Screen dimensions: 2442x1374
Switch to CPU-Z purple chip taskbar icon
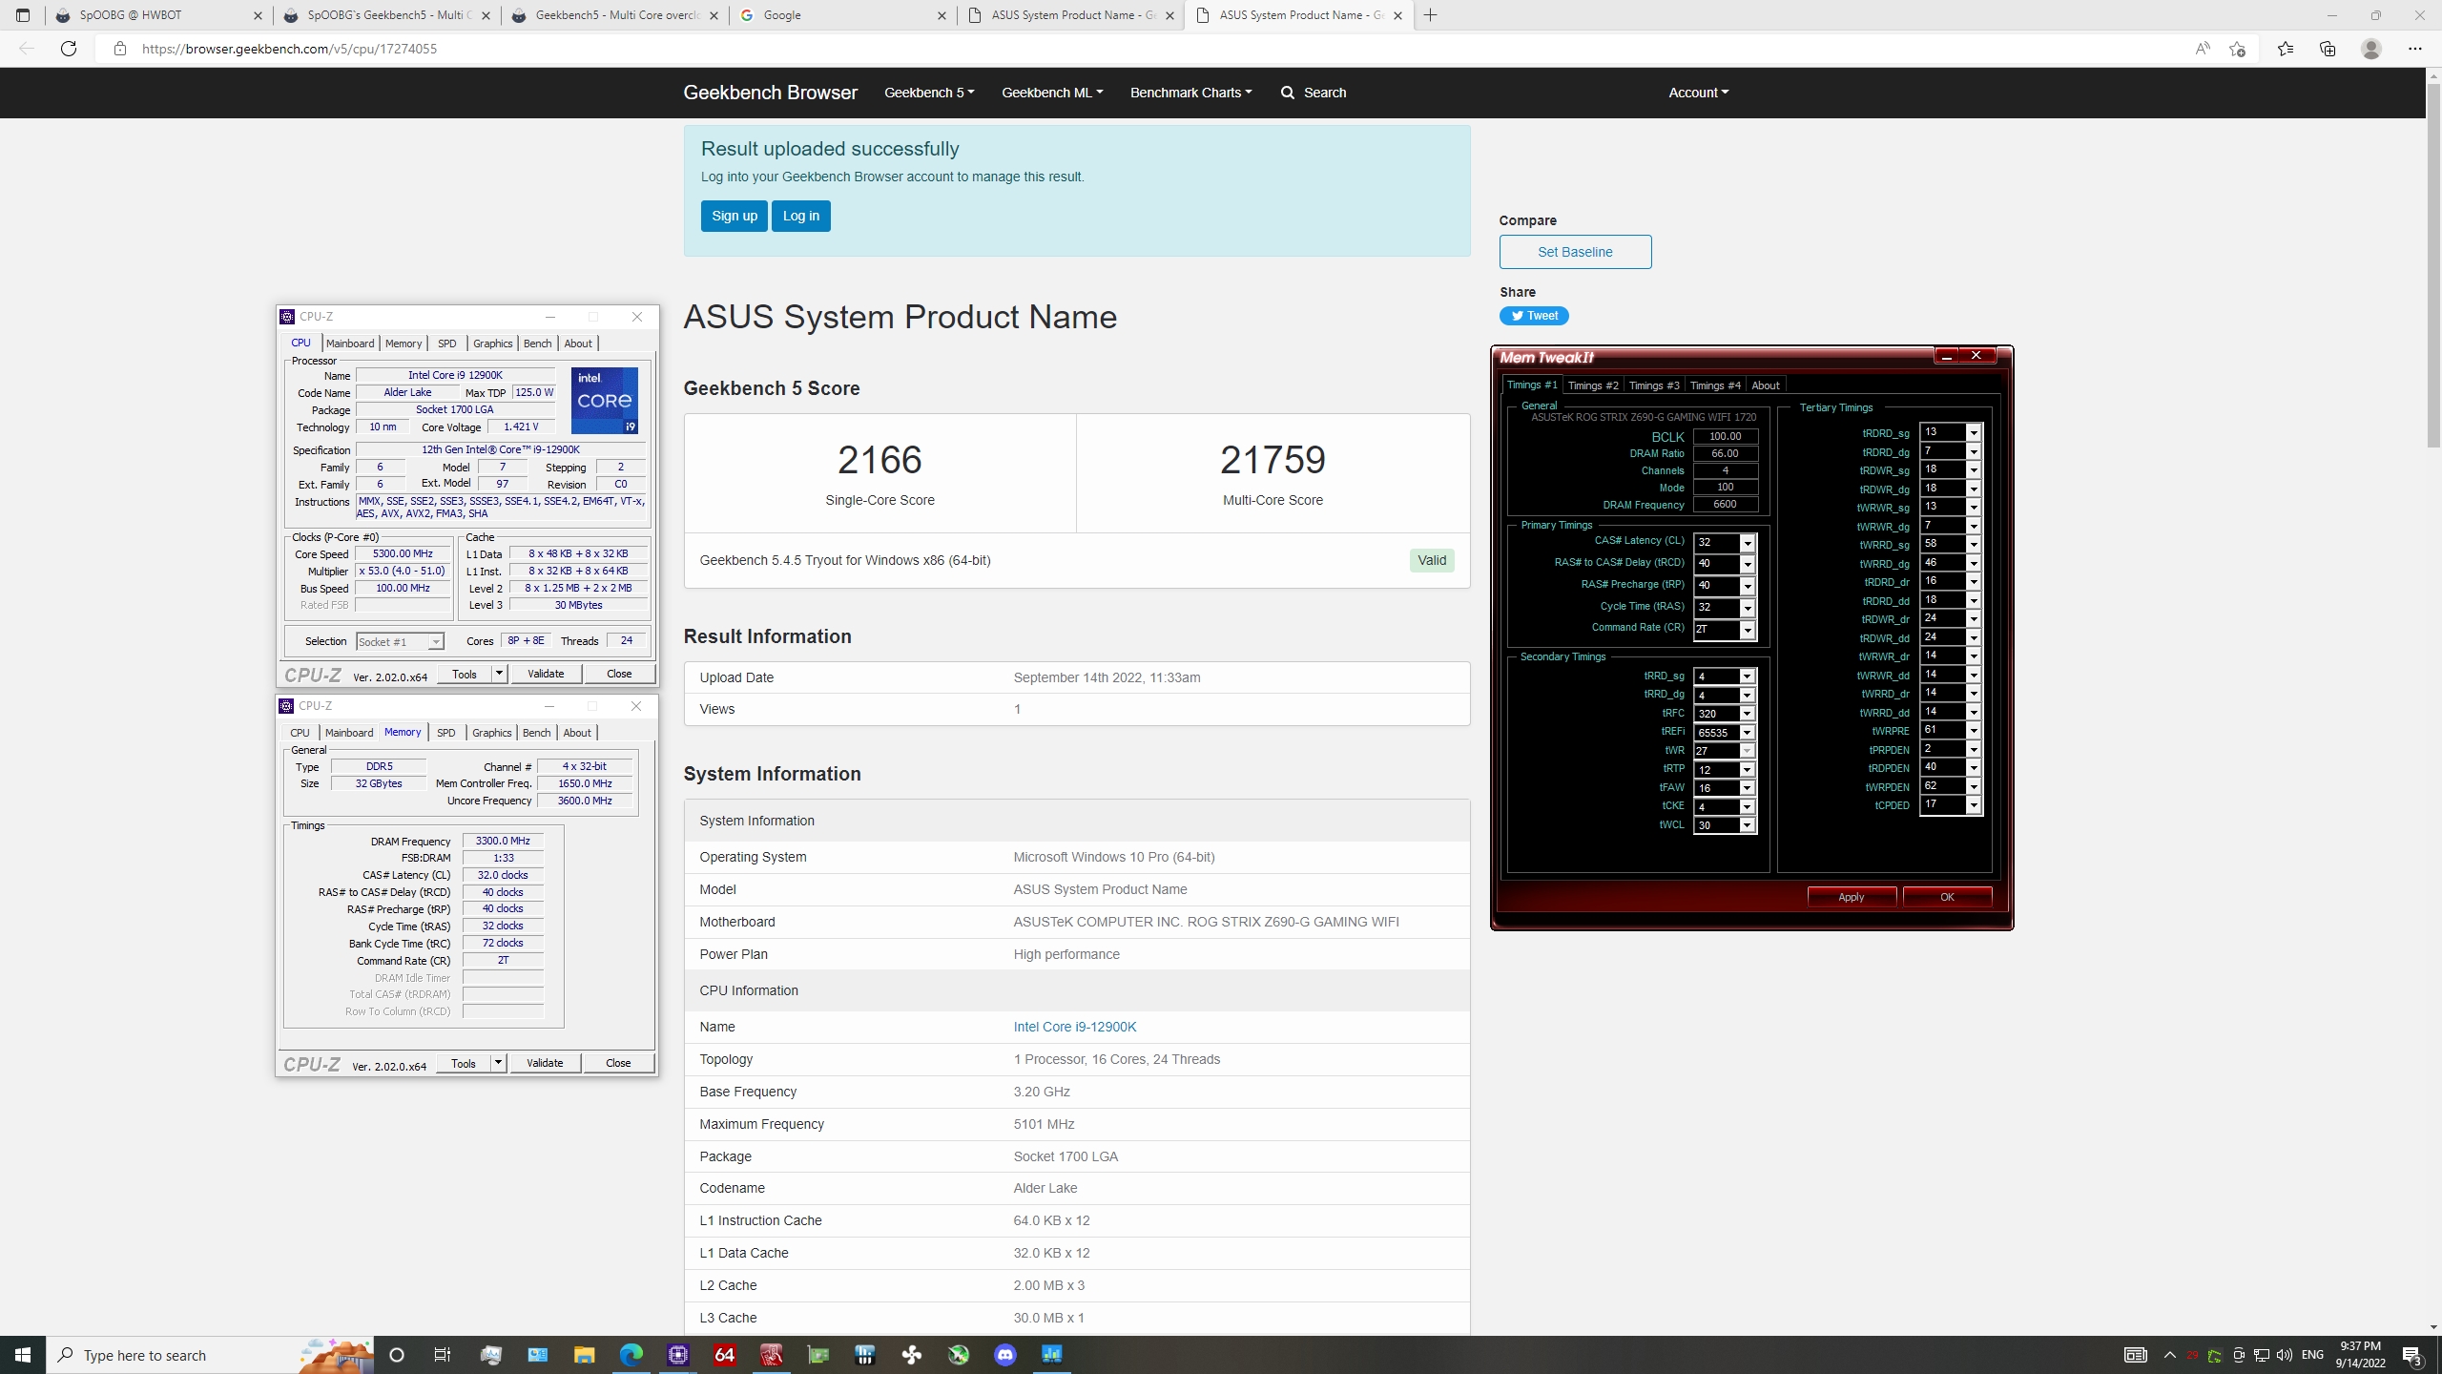point(677,1355)
